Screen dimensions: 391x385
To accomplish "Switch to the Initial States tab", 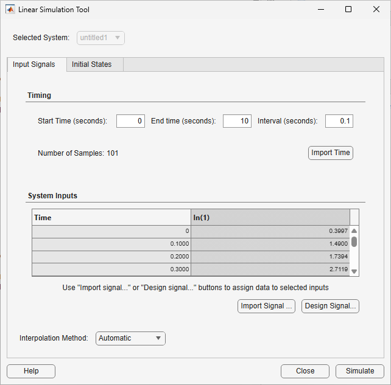I will 91,64.
